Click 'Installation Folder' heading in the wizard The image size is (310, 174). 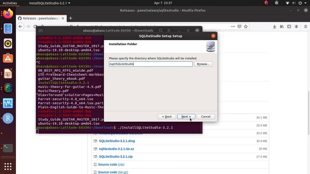(x=123, y=44)
